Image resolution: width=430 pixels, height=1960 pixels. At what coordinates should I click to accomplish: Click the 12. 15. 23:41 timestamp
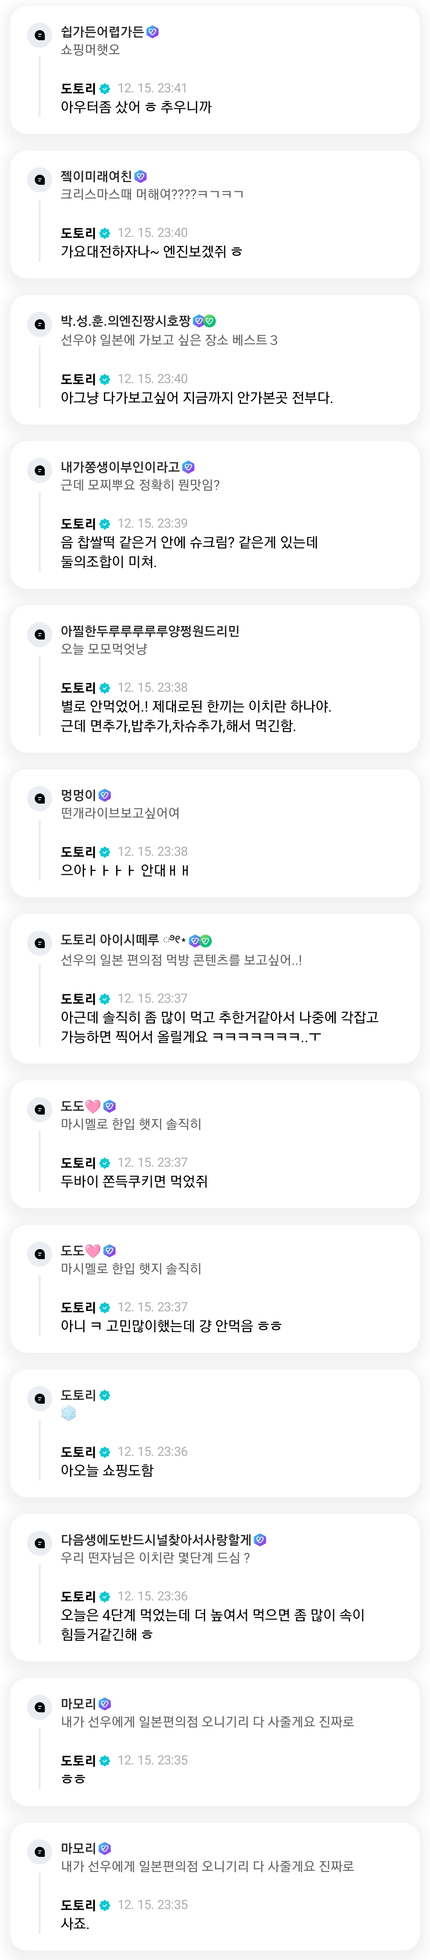click(x=152, y=88)
